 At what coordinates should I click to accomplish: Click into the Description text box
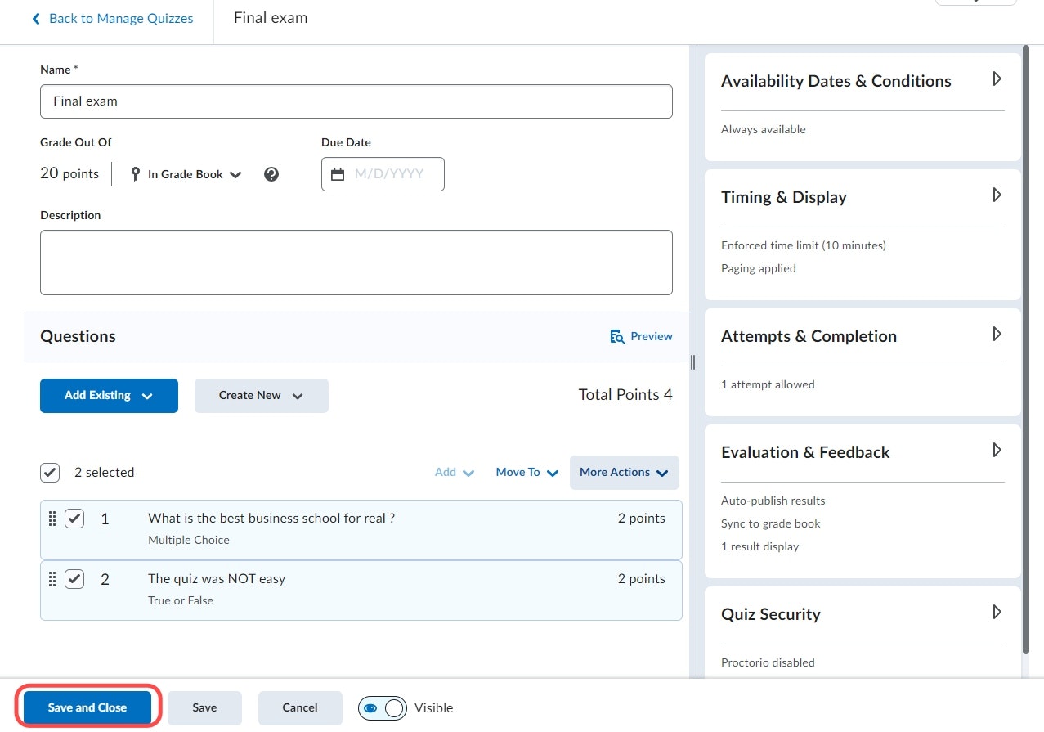coord(356,262)
